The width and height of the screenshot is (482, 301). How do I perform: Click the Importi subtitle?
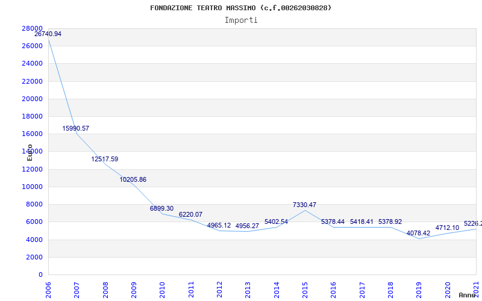click(241, 20)
